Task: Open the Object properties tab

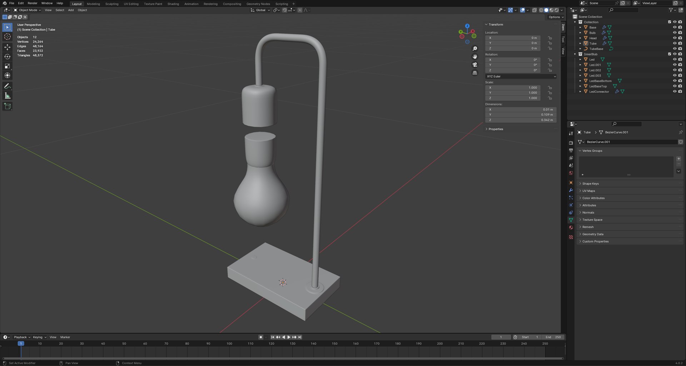Action: (x=571, y=183)
